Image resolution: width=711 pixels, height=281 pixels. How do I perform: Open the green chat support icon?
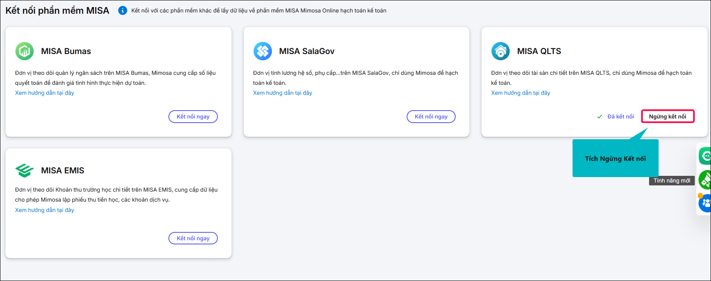pyautogui.click(x=705, y=156)
